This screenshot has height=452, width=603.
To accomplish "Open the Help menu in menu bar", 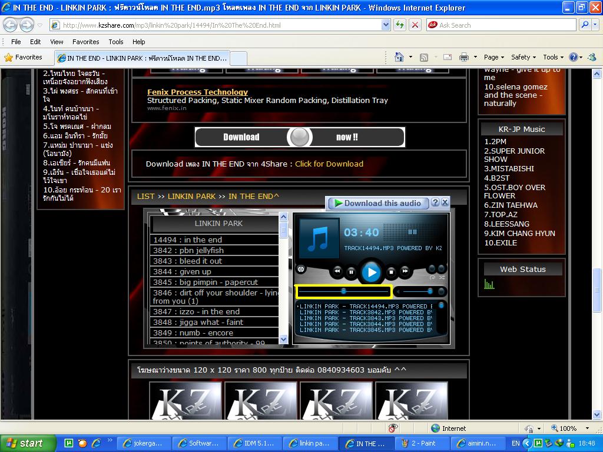I will [x=139, y=42].
